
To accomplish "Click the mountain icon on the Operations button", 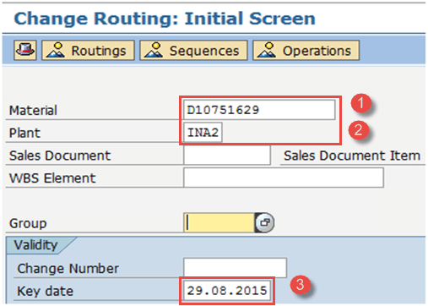I will pos(267,51).
